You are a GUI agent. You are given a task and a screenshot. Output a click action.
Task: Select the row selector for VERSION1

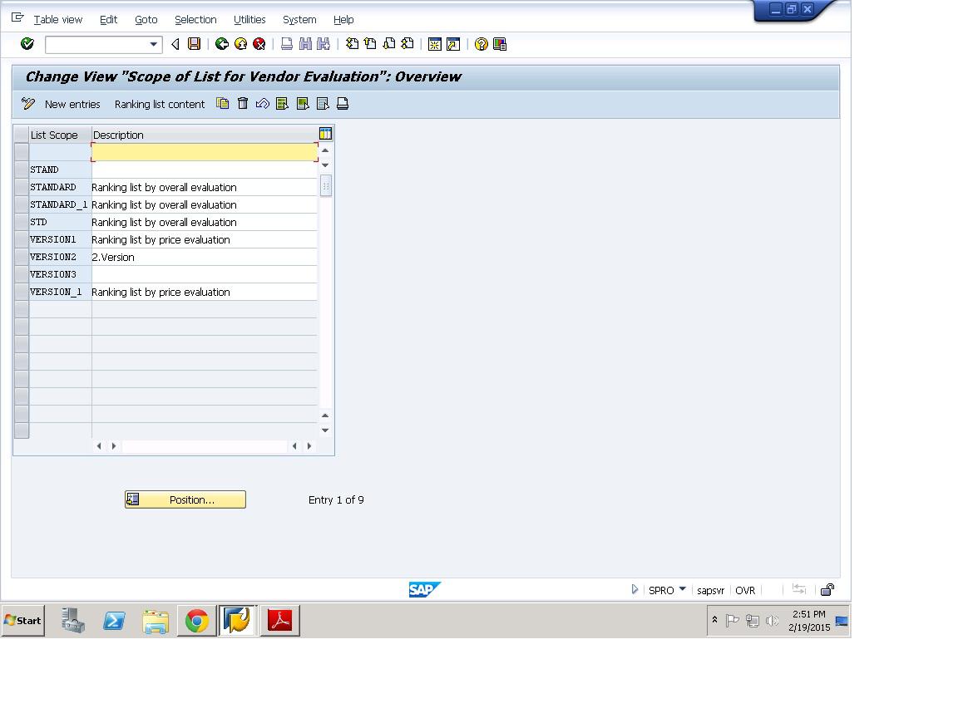[22, 239]
